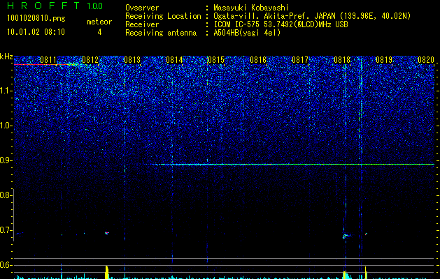This screenshot has height=279, width=440.
Task: Select the meteor label
Action: pyautogui.click(x=99, y=22)
